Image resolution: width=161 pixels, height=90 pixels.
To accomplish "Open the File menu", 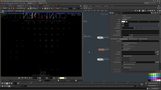I will coord(2,3).
